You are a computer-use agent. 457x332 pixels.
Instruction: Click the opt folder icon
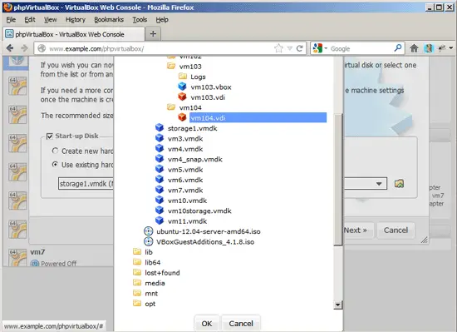(x=137, y=303)
